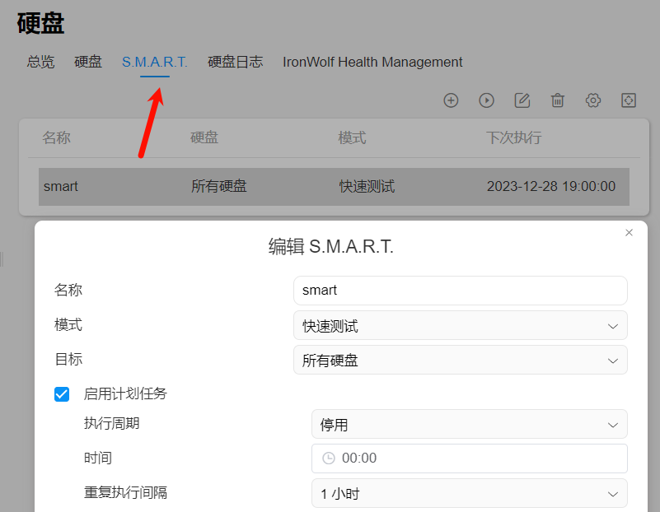The width and height of the screenshot is (660, 512).
Task: Open the 目标 dropdown showing 所有硬盘
Action: 460,361
